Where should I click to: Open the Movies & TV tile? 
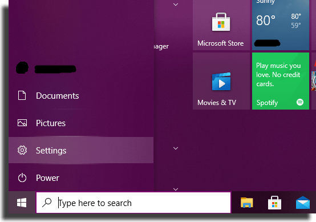[221, 81]
